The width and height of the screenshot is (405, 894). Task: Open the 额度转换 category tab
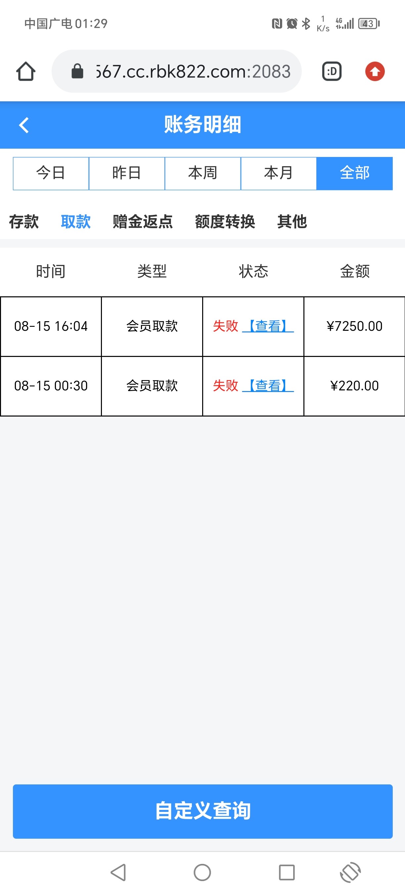225,222
